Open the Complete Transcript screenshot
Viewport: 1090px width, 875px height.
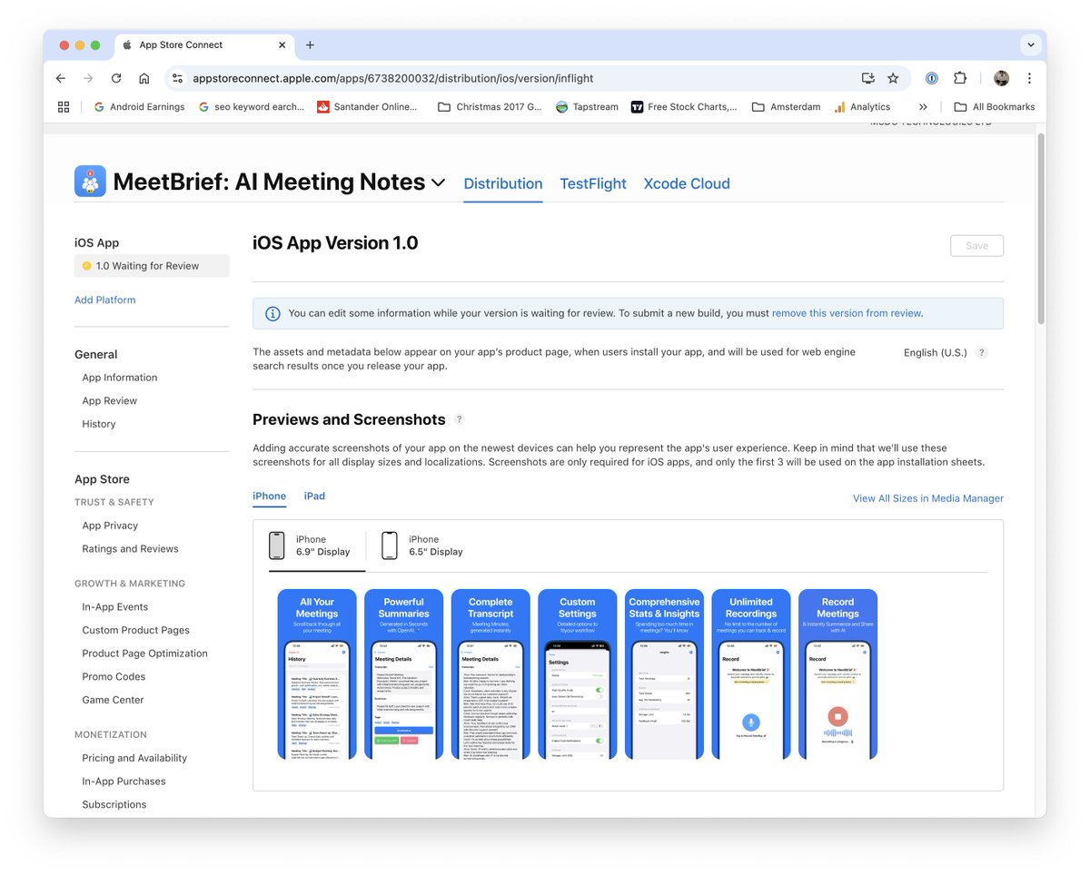[x=490, y=674]
